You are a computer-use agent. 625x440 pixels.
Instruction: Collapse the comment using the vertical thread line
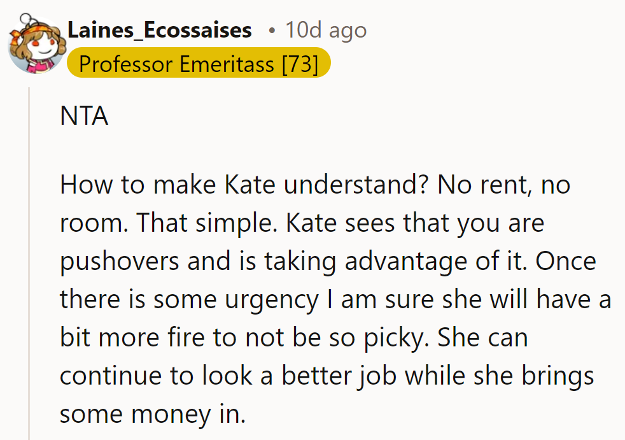click(x=28, y=255)
